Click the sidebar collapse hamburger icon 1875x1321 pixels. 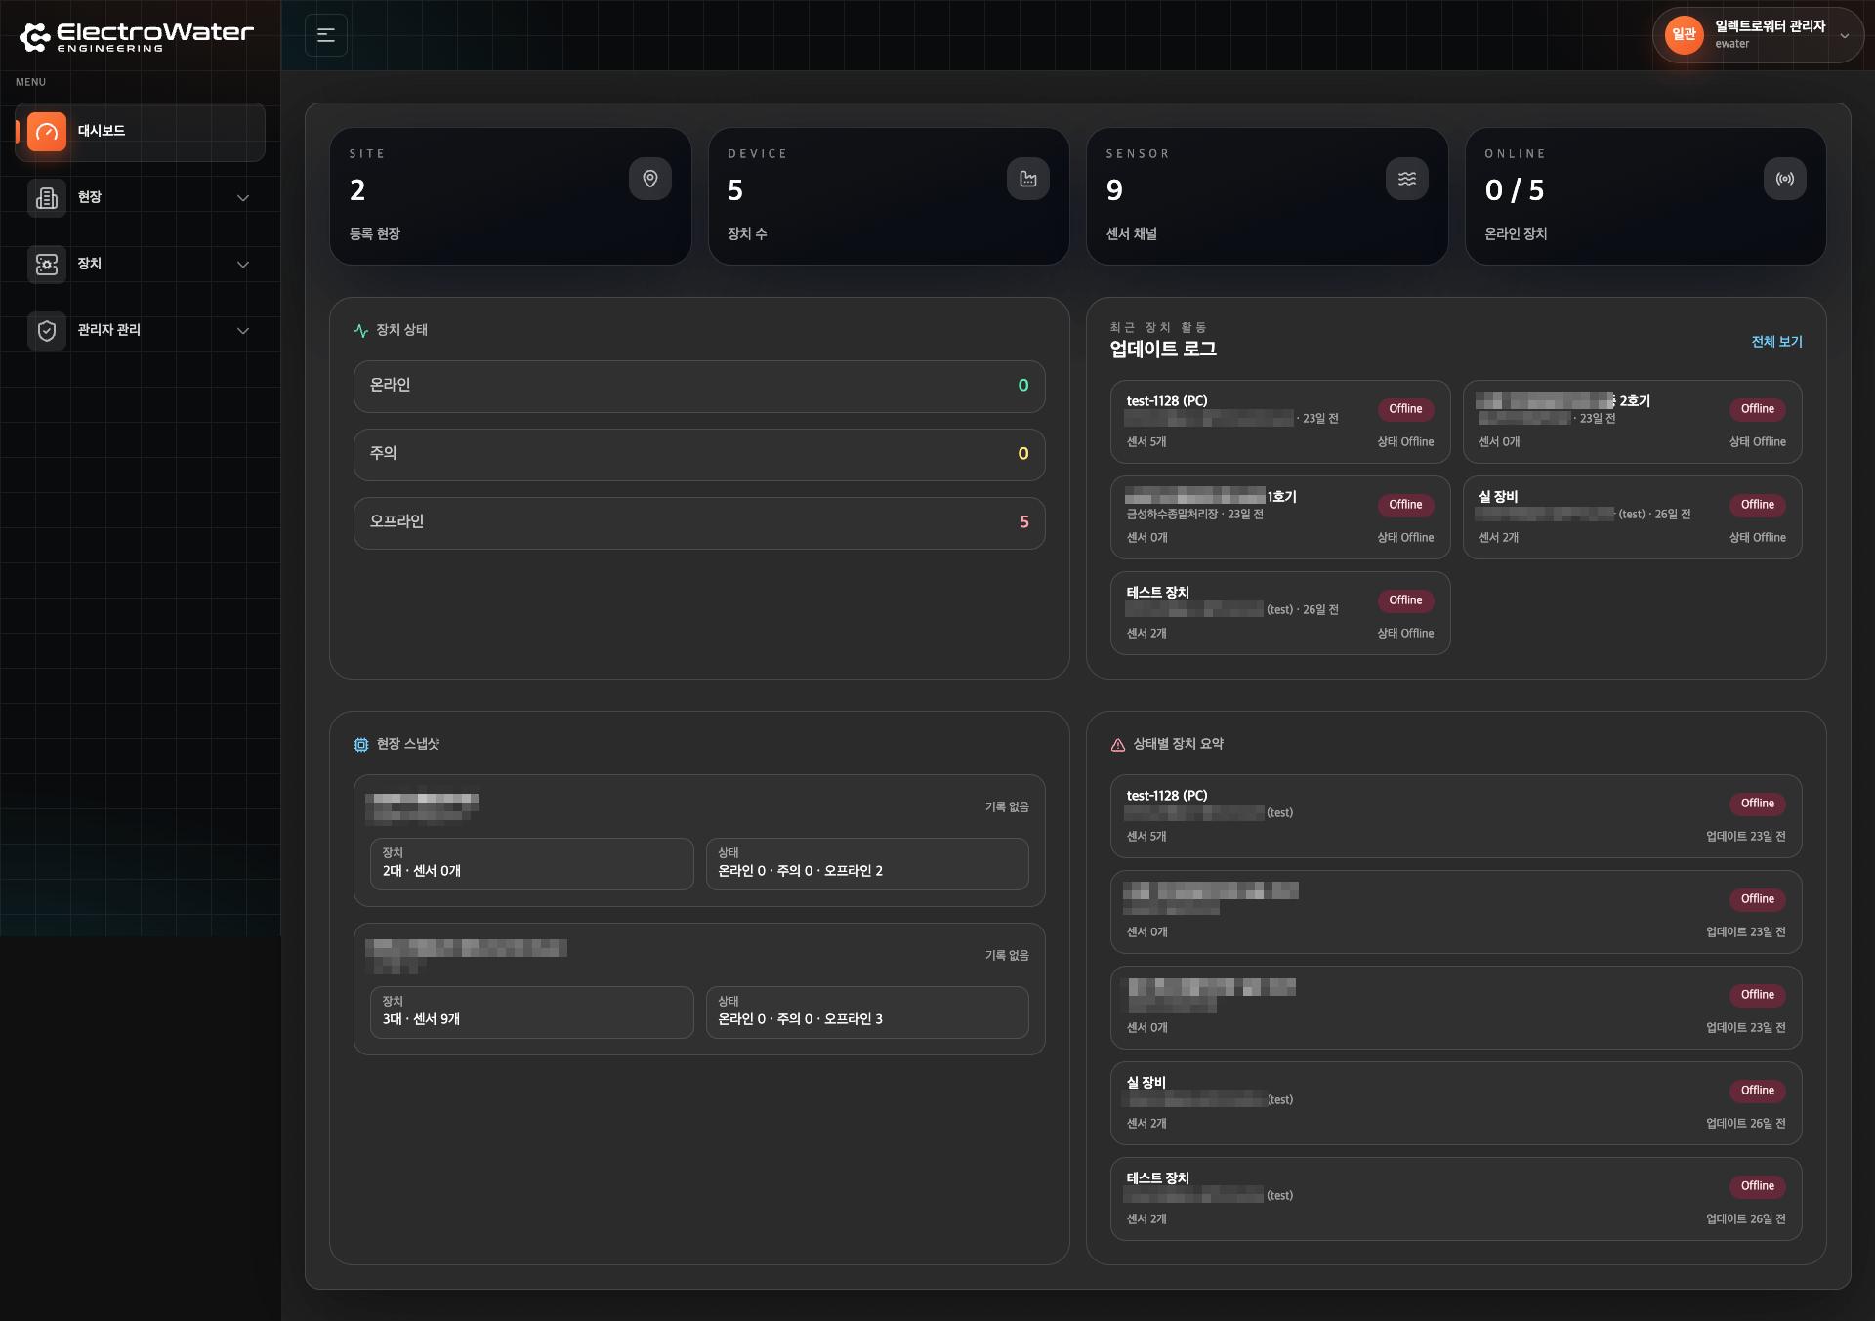tap(326, 35)
